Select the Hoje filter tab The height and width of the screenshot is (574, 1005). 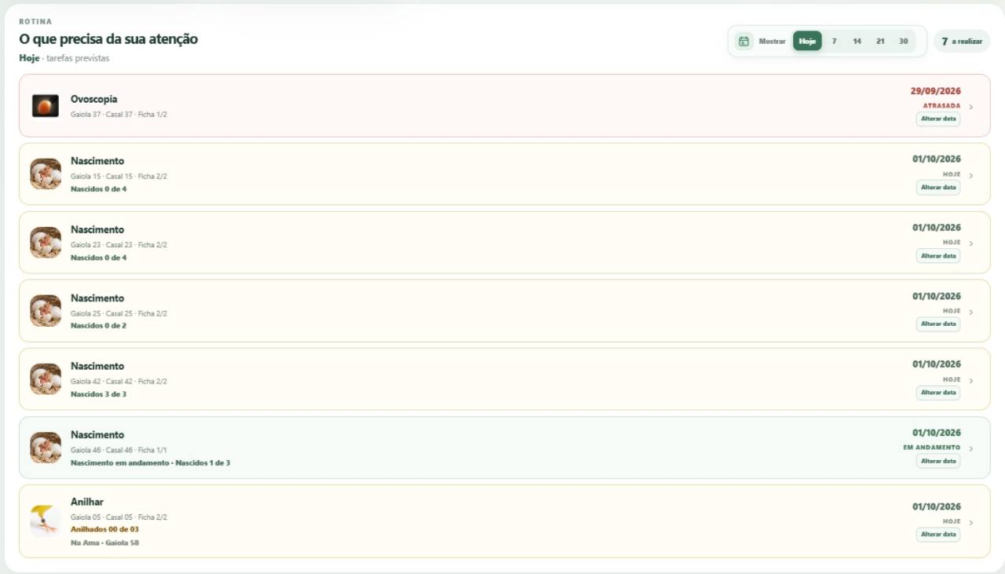(x=807, y=41)
